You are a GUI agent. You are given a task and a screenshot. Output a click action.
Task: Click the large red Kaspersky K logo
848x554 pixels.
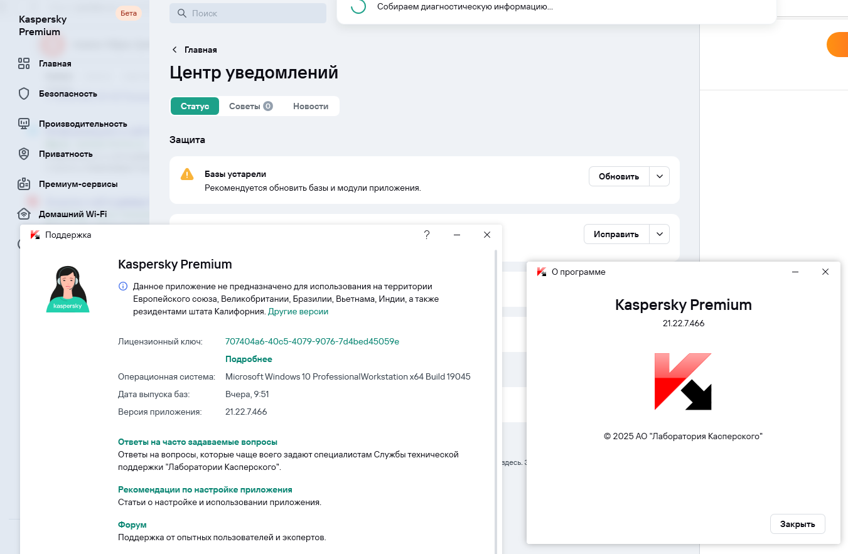pyautogui.click(x=683, y=381)
